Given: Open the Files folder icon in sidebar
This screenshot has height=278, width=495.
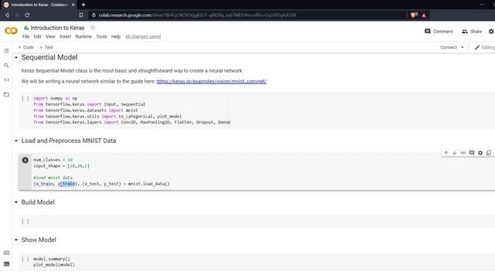Looking at the screenshot, I should tap(6, 94).
